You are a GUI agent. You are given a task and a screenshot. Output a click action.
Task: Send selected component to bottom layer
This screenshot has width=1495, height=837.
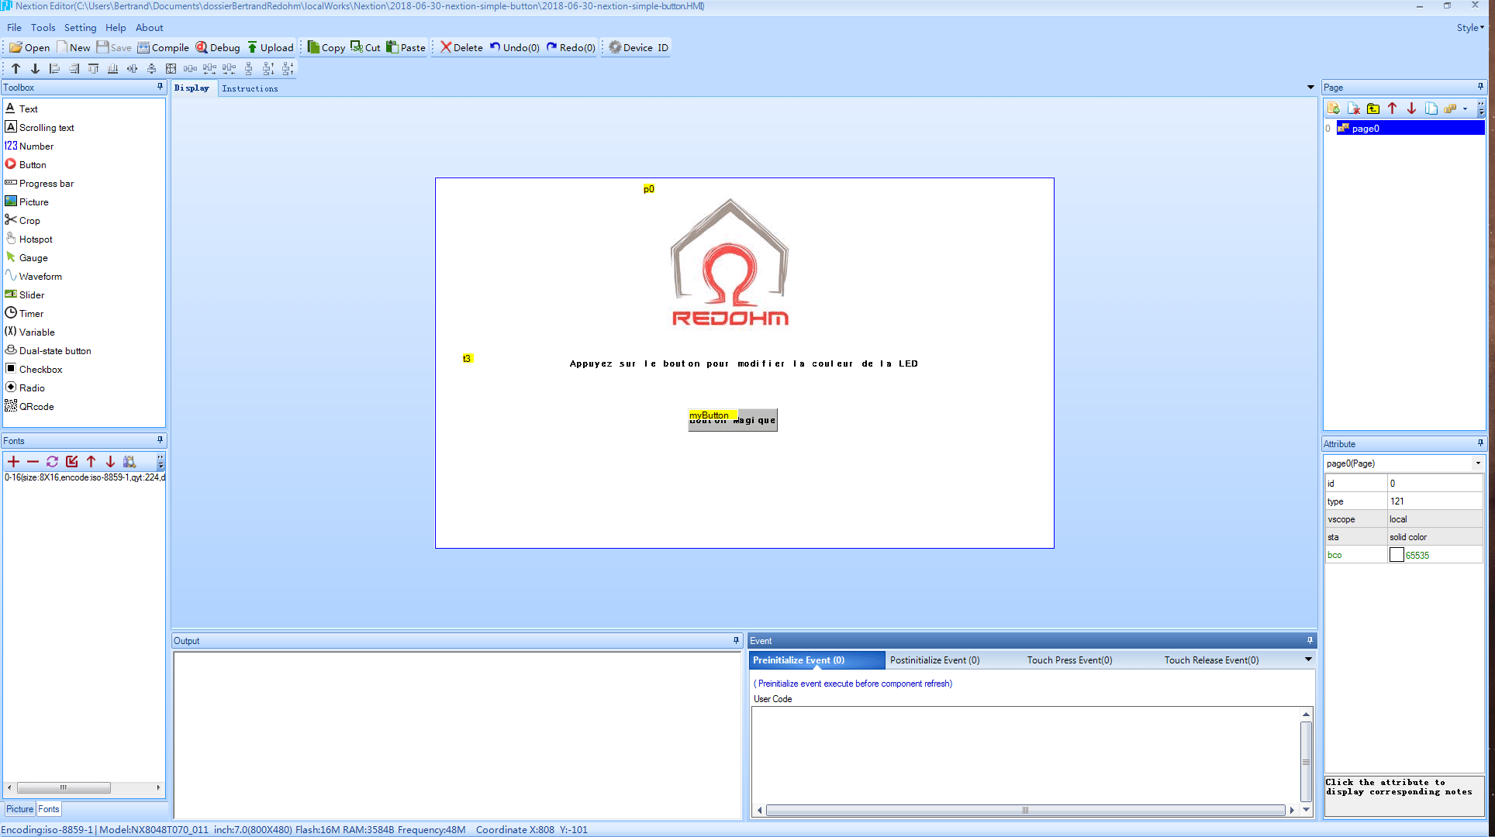[35, 69]
